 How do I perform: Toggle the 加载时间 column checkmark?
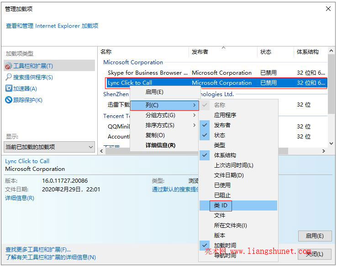pos(205,245)
